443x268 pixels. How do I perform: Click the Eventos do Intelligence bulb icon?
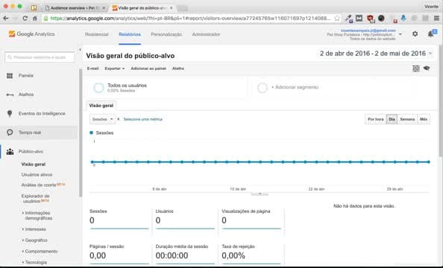(10, 113)
